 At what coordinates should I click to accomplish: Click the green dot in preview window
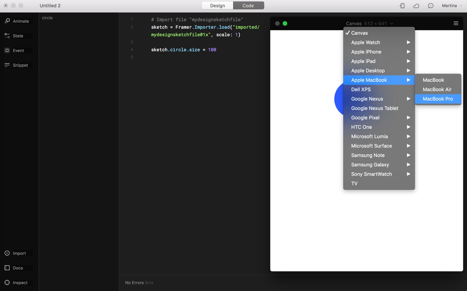(285, 23)
